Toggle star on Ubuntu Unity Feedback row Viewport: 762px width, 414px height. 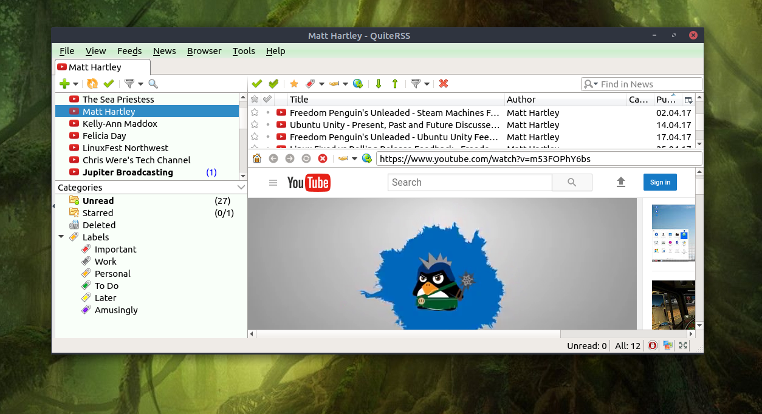coord(255,137)
